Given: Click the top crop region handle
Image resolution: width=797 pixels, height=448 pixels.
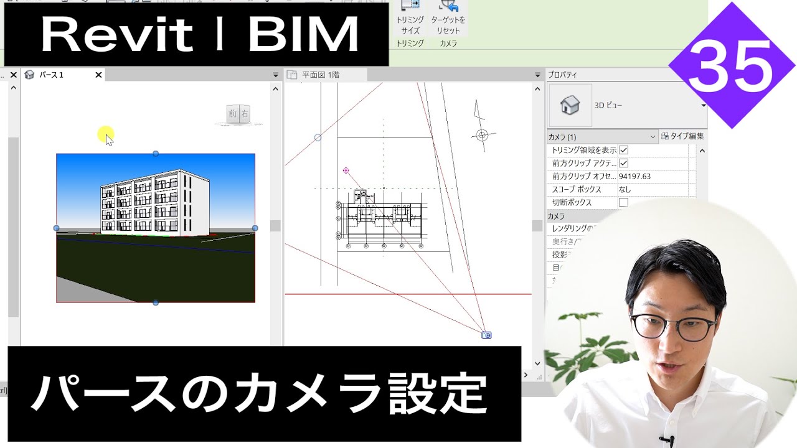Looking at the screenshot, I should tap(156, 153).
